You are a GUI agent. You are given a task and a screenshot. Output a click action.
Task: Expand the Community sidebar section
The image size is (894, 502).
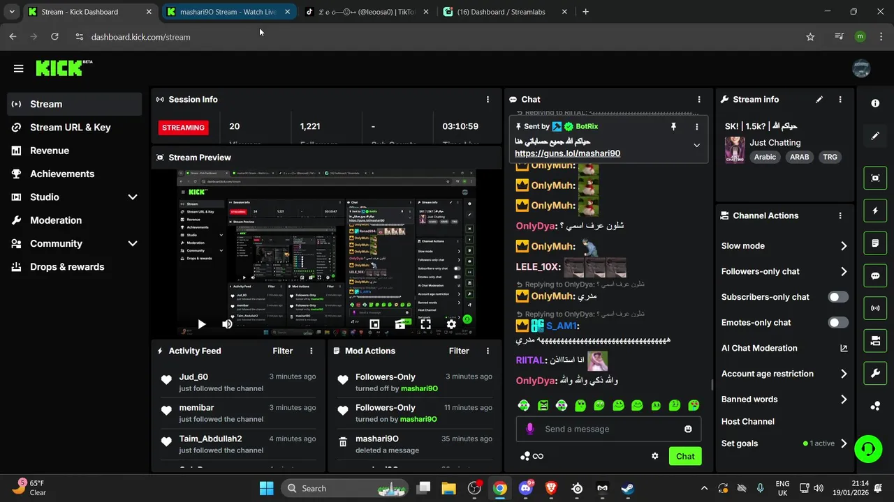[x=133, y=243]
